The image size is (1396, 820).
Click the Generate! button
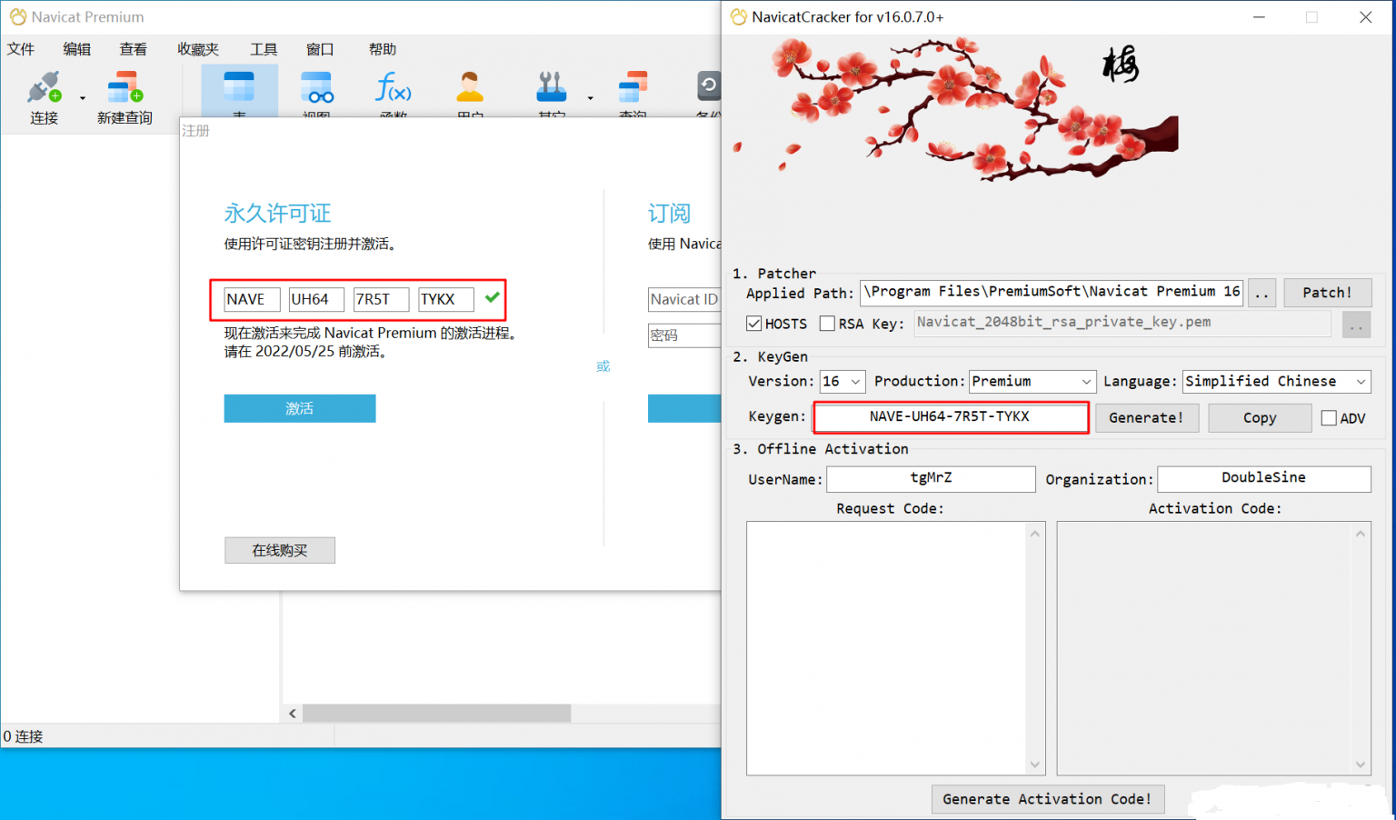click(x=1147, y=418)
